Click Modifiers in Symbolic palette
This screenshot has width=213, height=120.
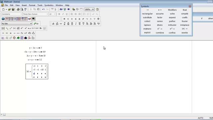[172, 10]
